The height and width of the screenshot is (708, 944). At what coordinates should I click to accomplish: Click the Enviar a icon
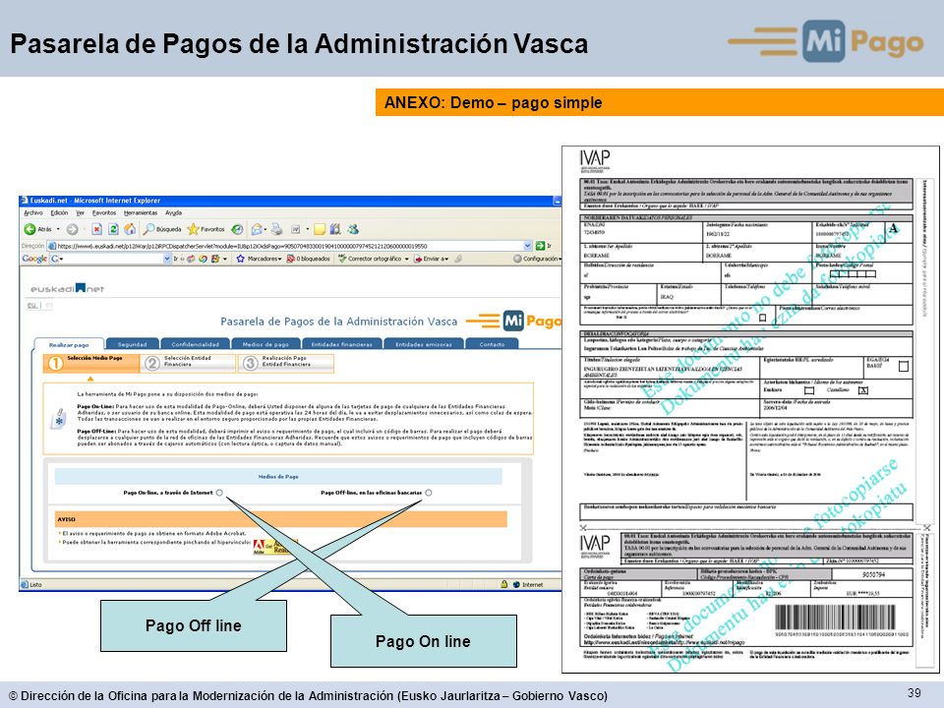(x=417, y=259)
